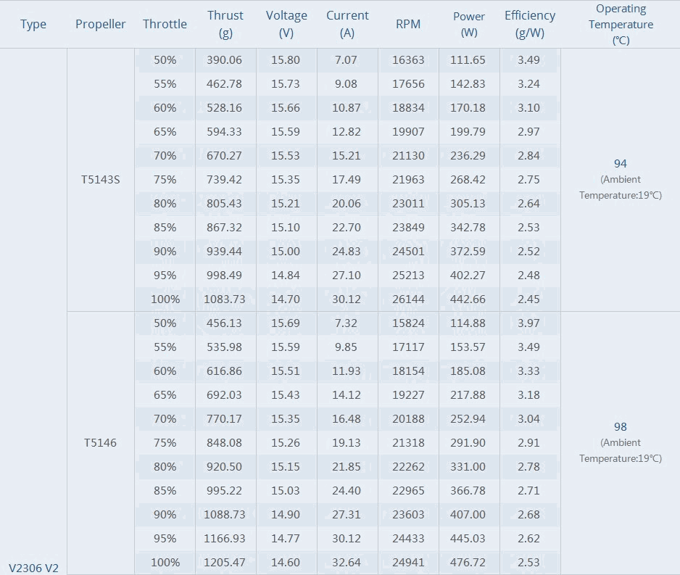Click the 94 operating temperature value
This screenshot has height=575, width=680.
point(620,163)
